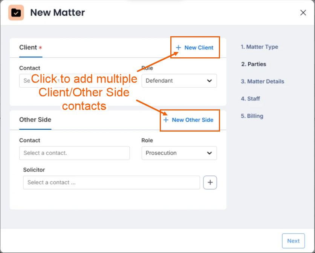The height and width of the screenshot is (253, 315).
Task: Click the plus icon beside New Other Side
Action: click(x=166, y=120)
